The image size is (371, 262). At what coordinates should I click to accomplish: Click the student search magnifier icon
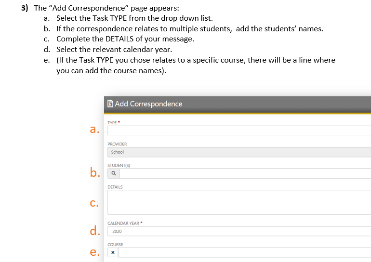[x=113, y=173]
